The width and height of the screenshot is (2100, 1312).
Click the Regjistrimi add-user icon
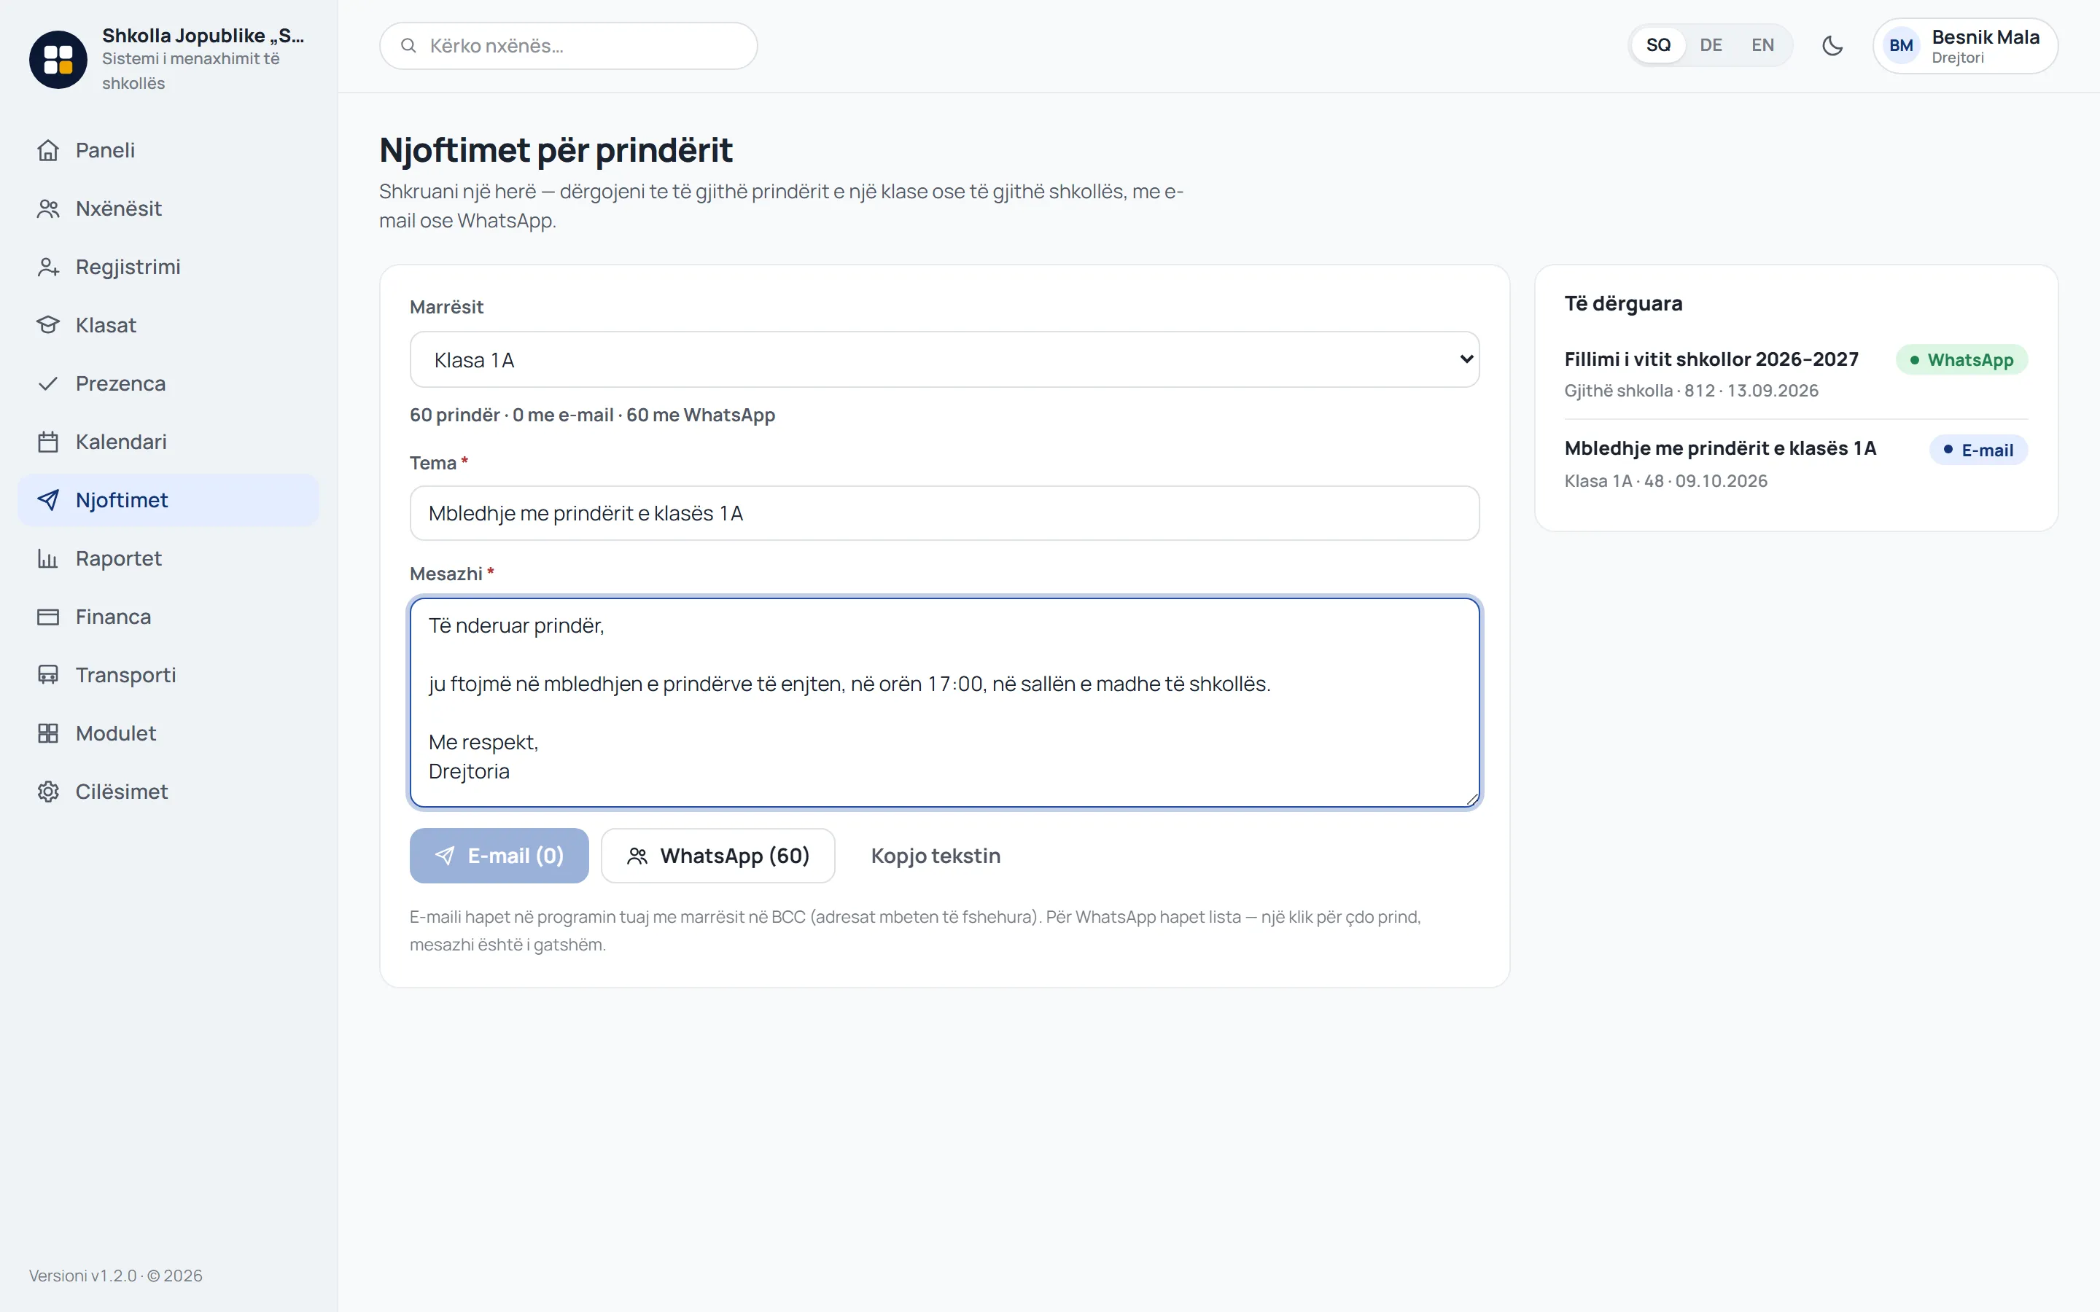pos(49,266)
